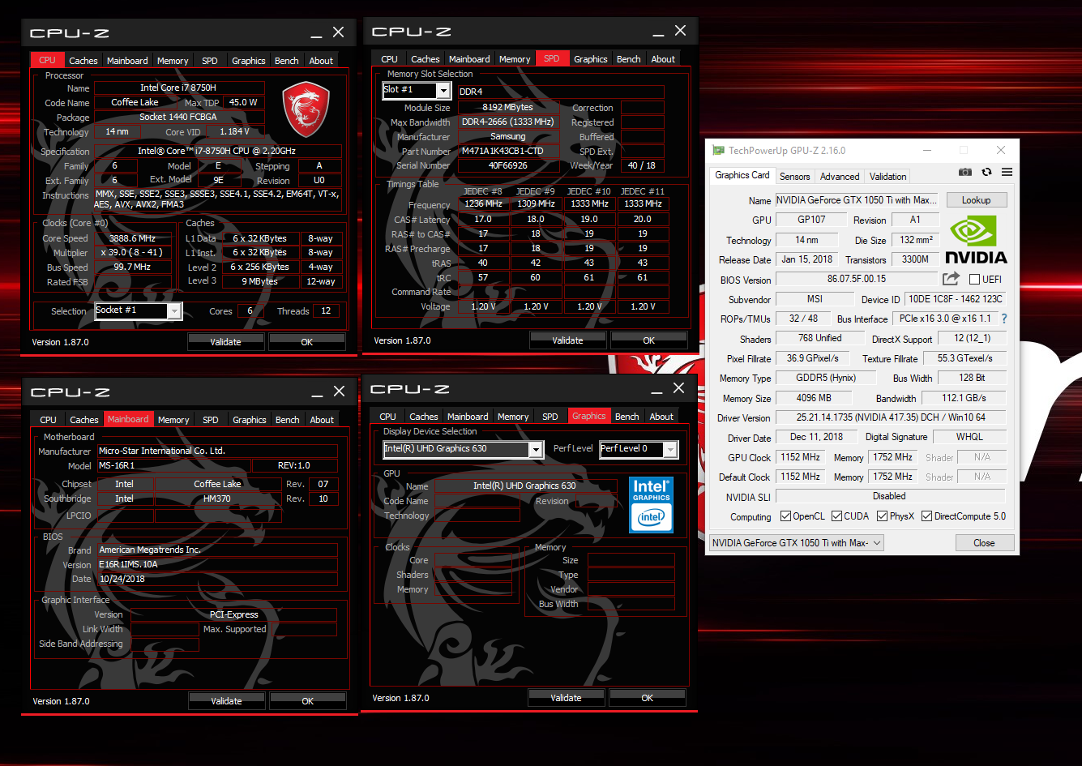Click the Level 3 cache 9 MBytes value
Image resolution: width=1082 pixels, height=766 pixels.
point(259,281)
